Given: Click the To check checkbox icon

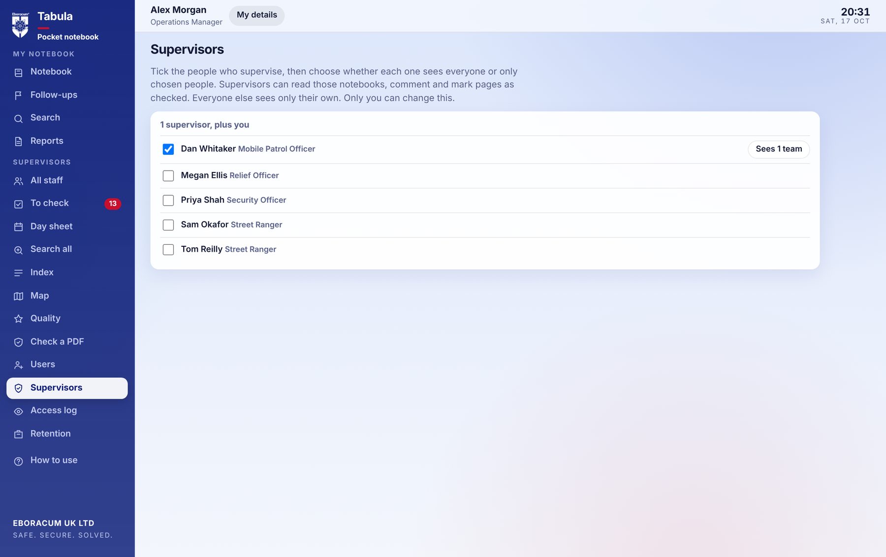Looking at the screenshot, I should click(19, 204).
